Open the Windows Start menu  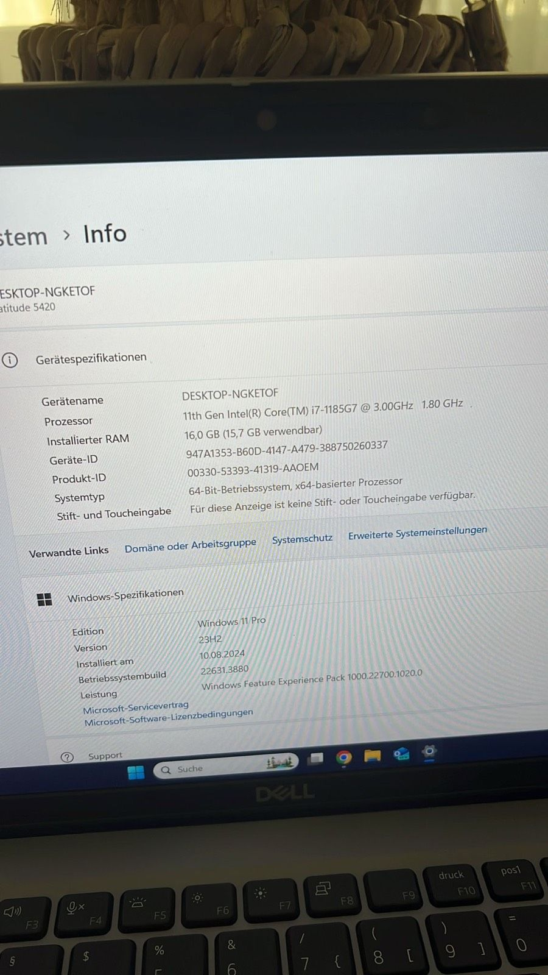136,772
